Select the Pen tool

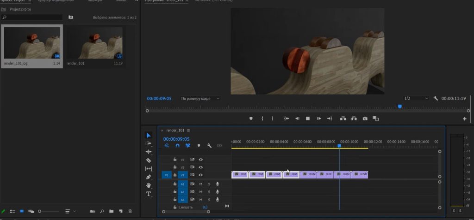(149, 177)
